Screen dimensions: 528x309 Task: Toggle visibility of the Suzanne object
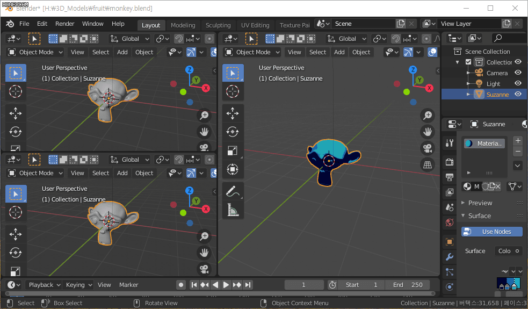point(518,95)
